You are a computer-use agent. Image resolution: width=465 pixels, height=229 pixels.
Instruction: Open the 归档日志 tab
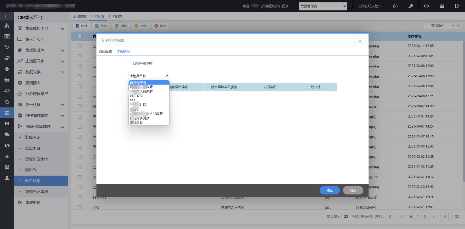tap(116, 16)
